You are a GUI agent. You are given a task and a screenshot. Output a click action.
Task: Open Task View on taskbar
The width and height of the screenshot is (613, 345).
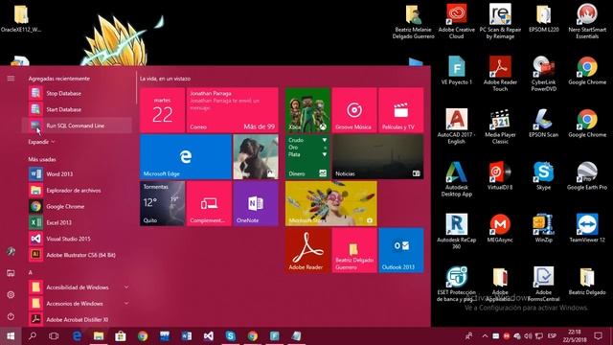click(54, 336)
